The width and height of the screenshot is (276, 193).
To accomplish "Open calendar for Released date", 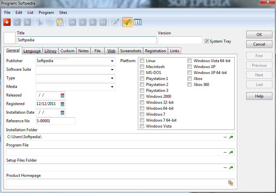I will [62, 96].
